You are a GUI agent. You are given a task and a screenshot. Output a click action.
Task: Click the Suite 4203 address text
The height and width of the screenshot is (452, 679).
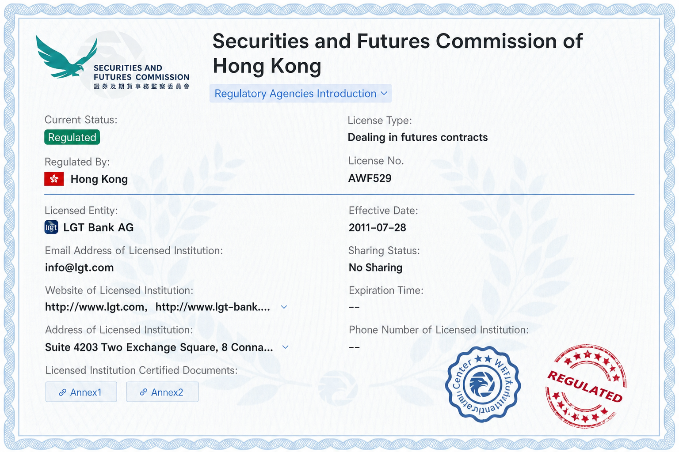click(159, 347)
